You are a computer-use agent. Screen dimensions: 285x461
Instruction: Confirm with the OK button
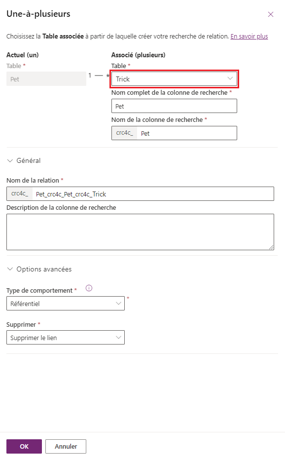coord(24,446)
